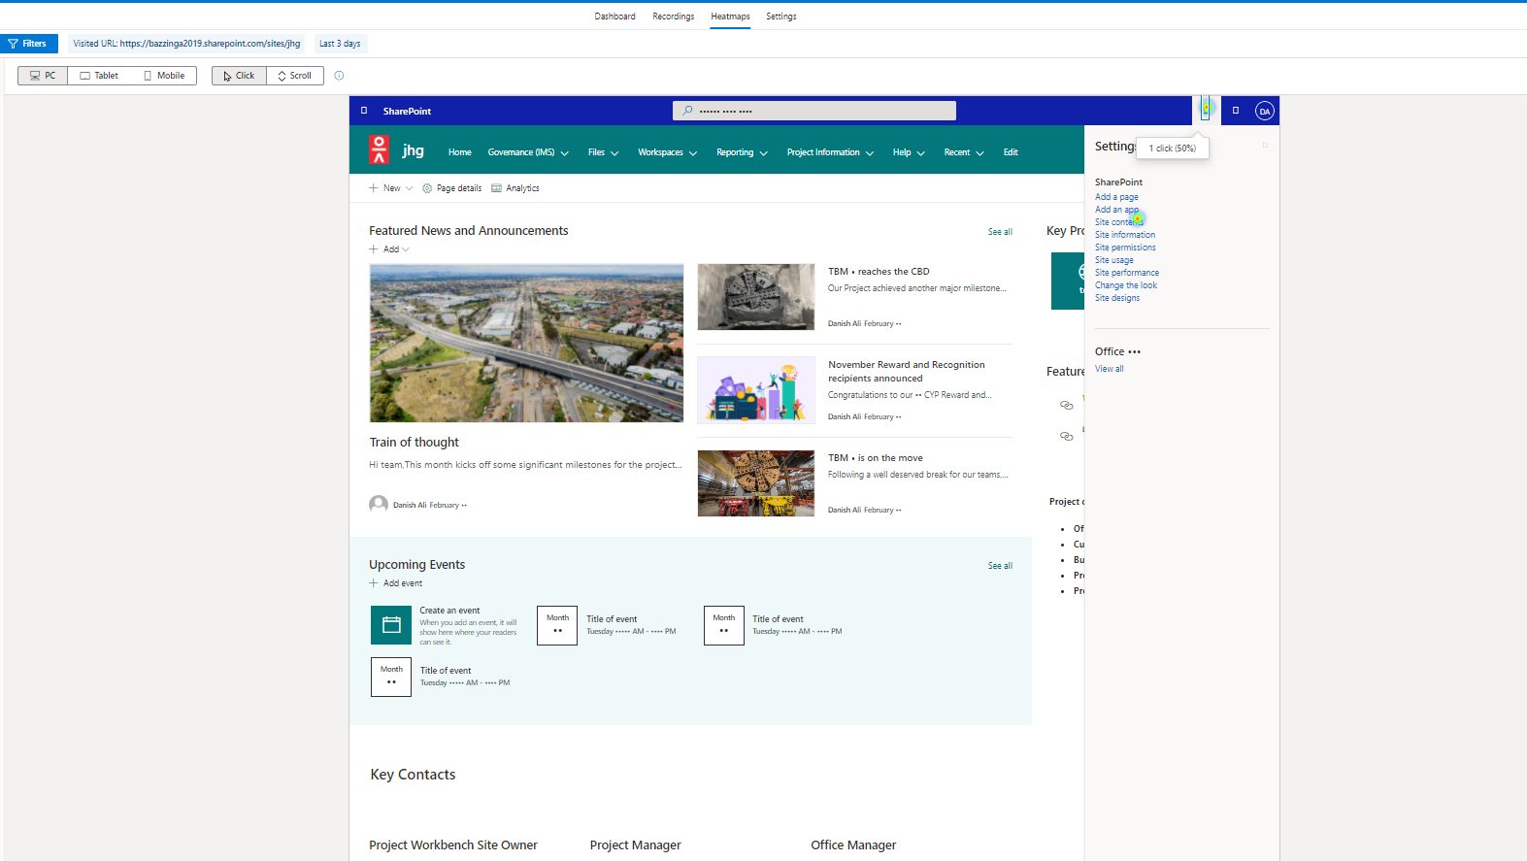Toggle heatmap type to Scroll

[x=295, y=76]
